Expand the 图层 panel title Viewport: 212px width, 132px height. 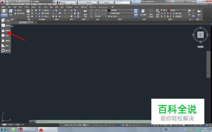[x=171, y=20]
